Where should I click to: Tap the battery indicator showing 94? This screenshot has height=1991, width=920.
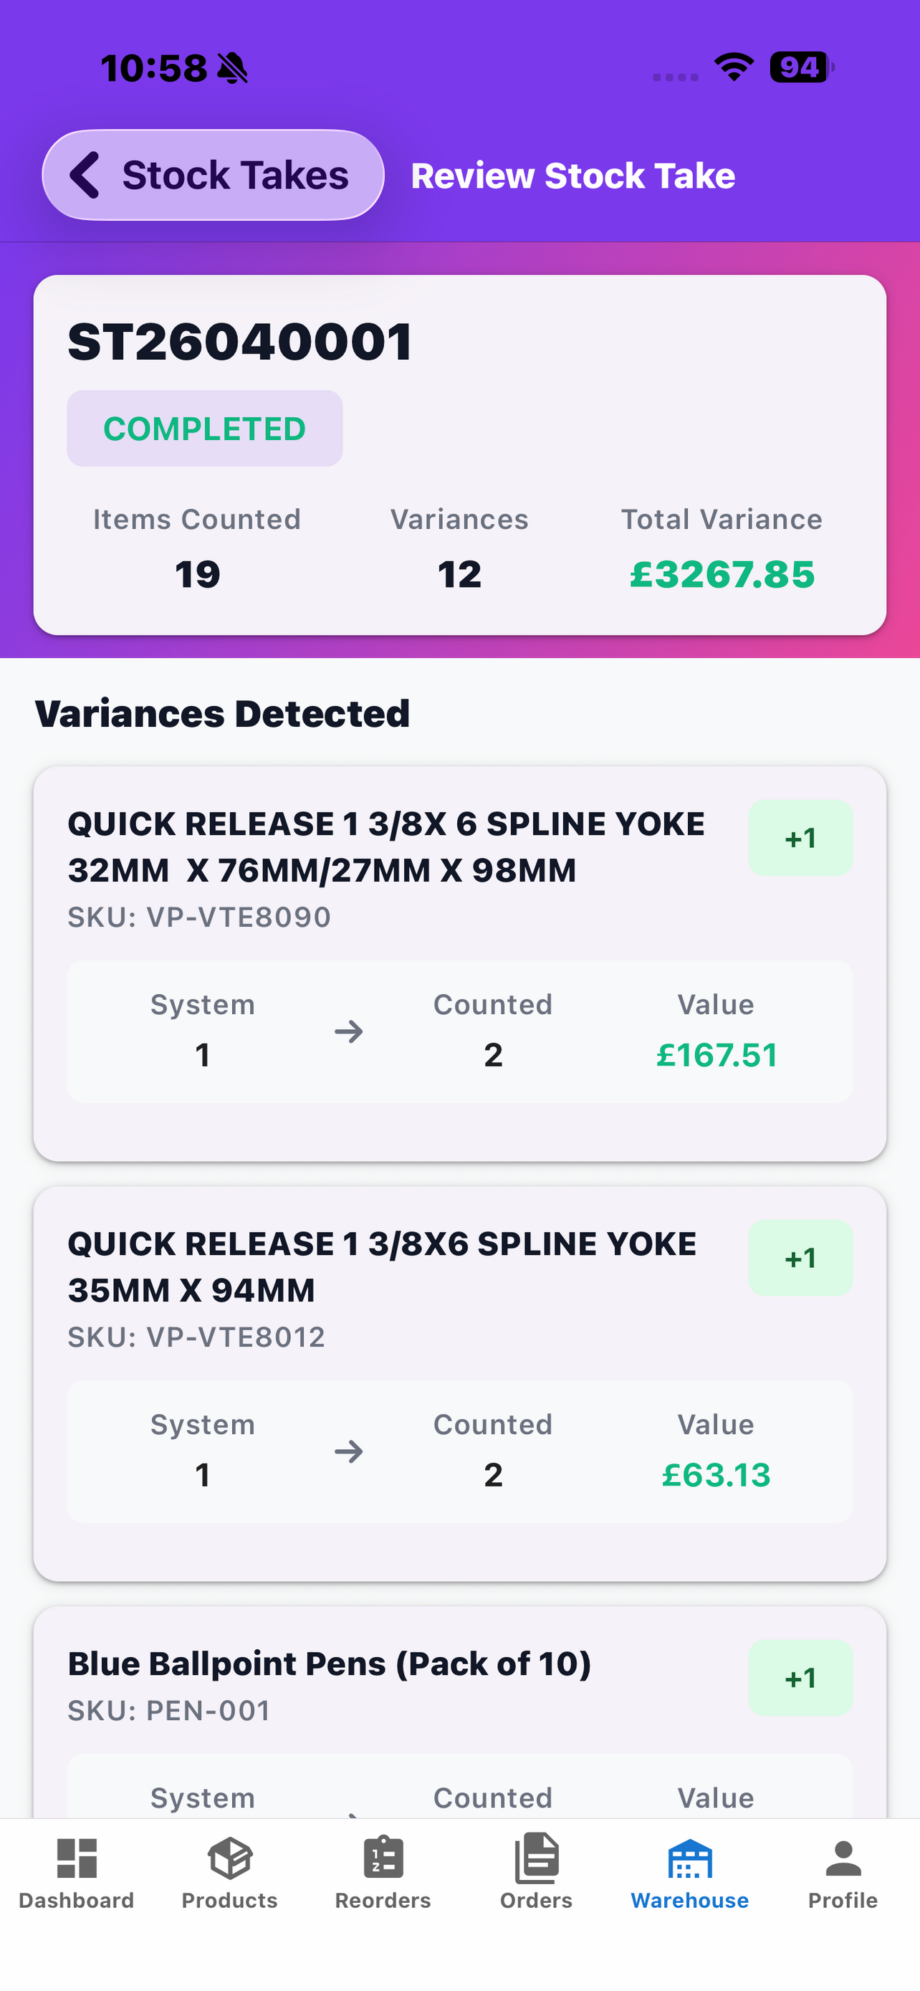pyautogui.click(x=802, y=67)
